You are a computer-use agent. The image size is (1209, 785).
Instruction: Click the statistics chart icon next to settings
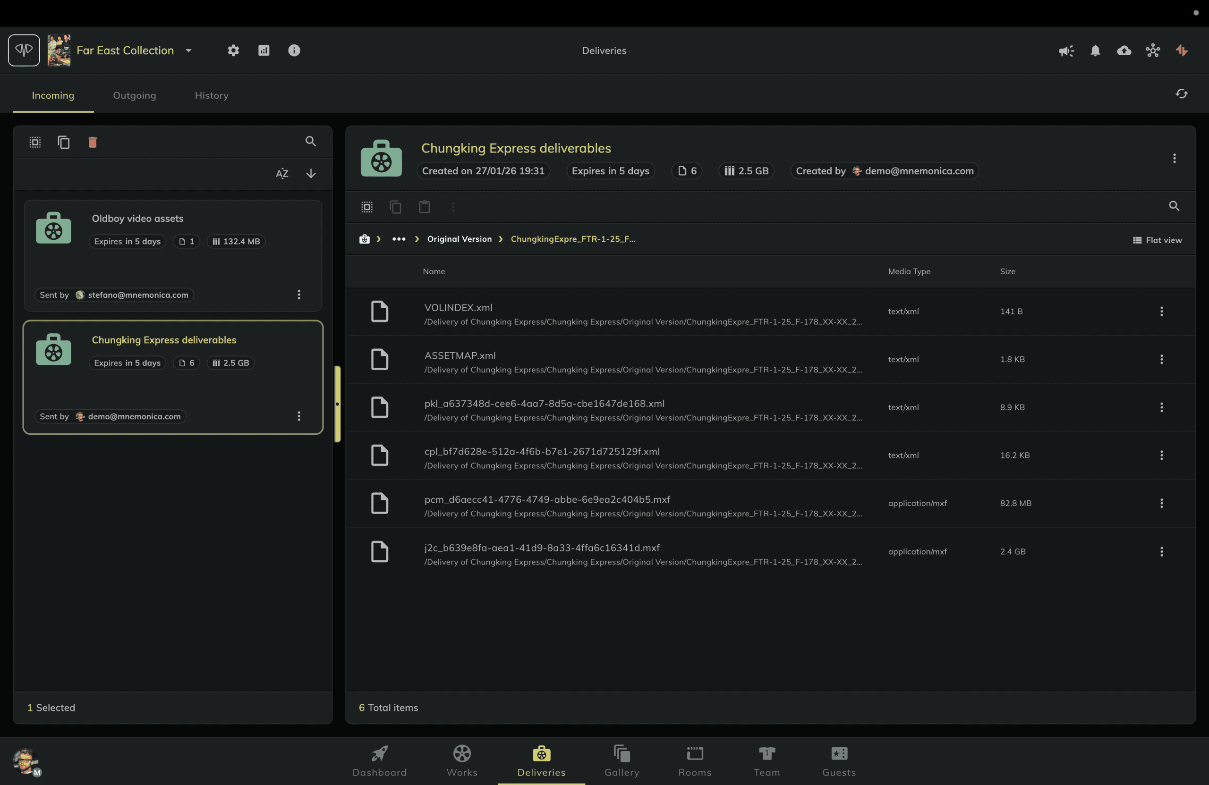coord(264,50)
